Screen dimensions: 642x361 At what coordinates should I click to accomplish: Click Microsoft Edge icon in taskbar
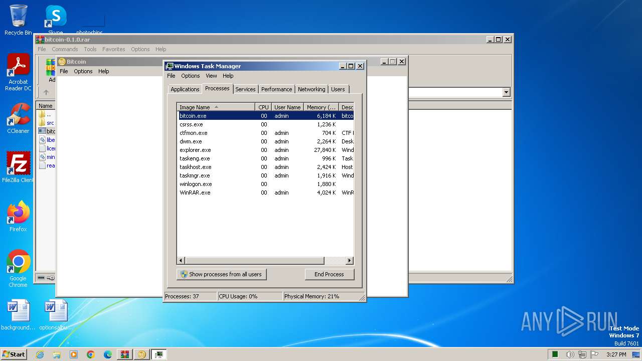108,354
